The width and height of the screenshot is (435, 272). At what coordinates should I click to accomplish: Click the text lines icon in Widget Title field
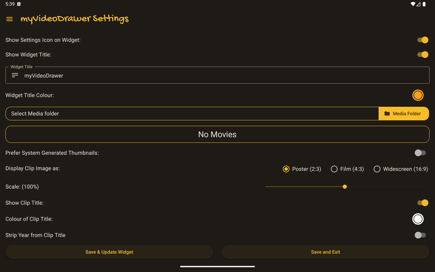pyautogui.click(x=15, y=75)
